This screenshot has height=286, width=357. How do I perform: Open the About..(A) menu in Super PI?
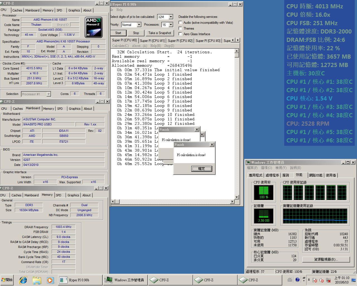pyautogui.click(x=139, y=46)
